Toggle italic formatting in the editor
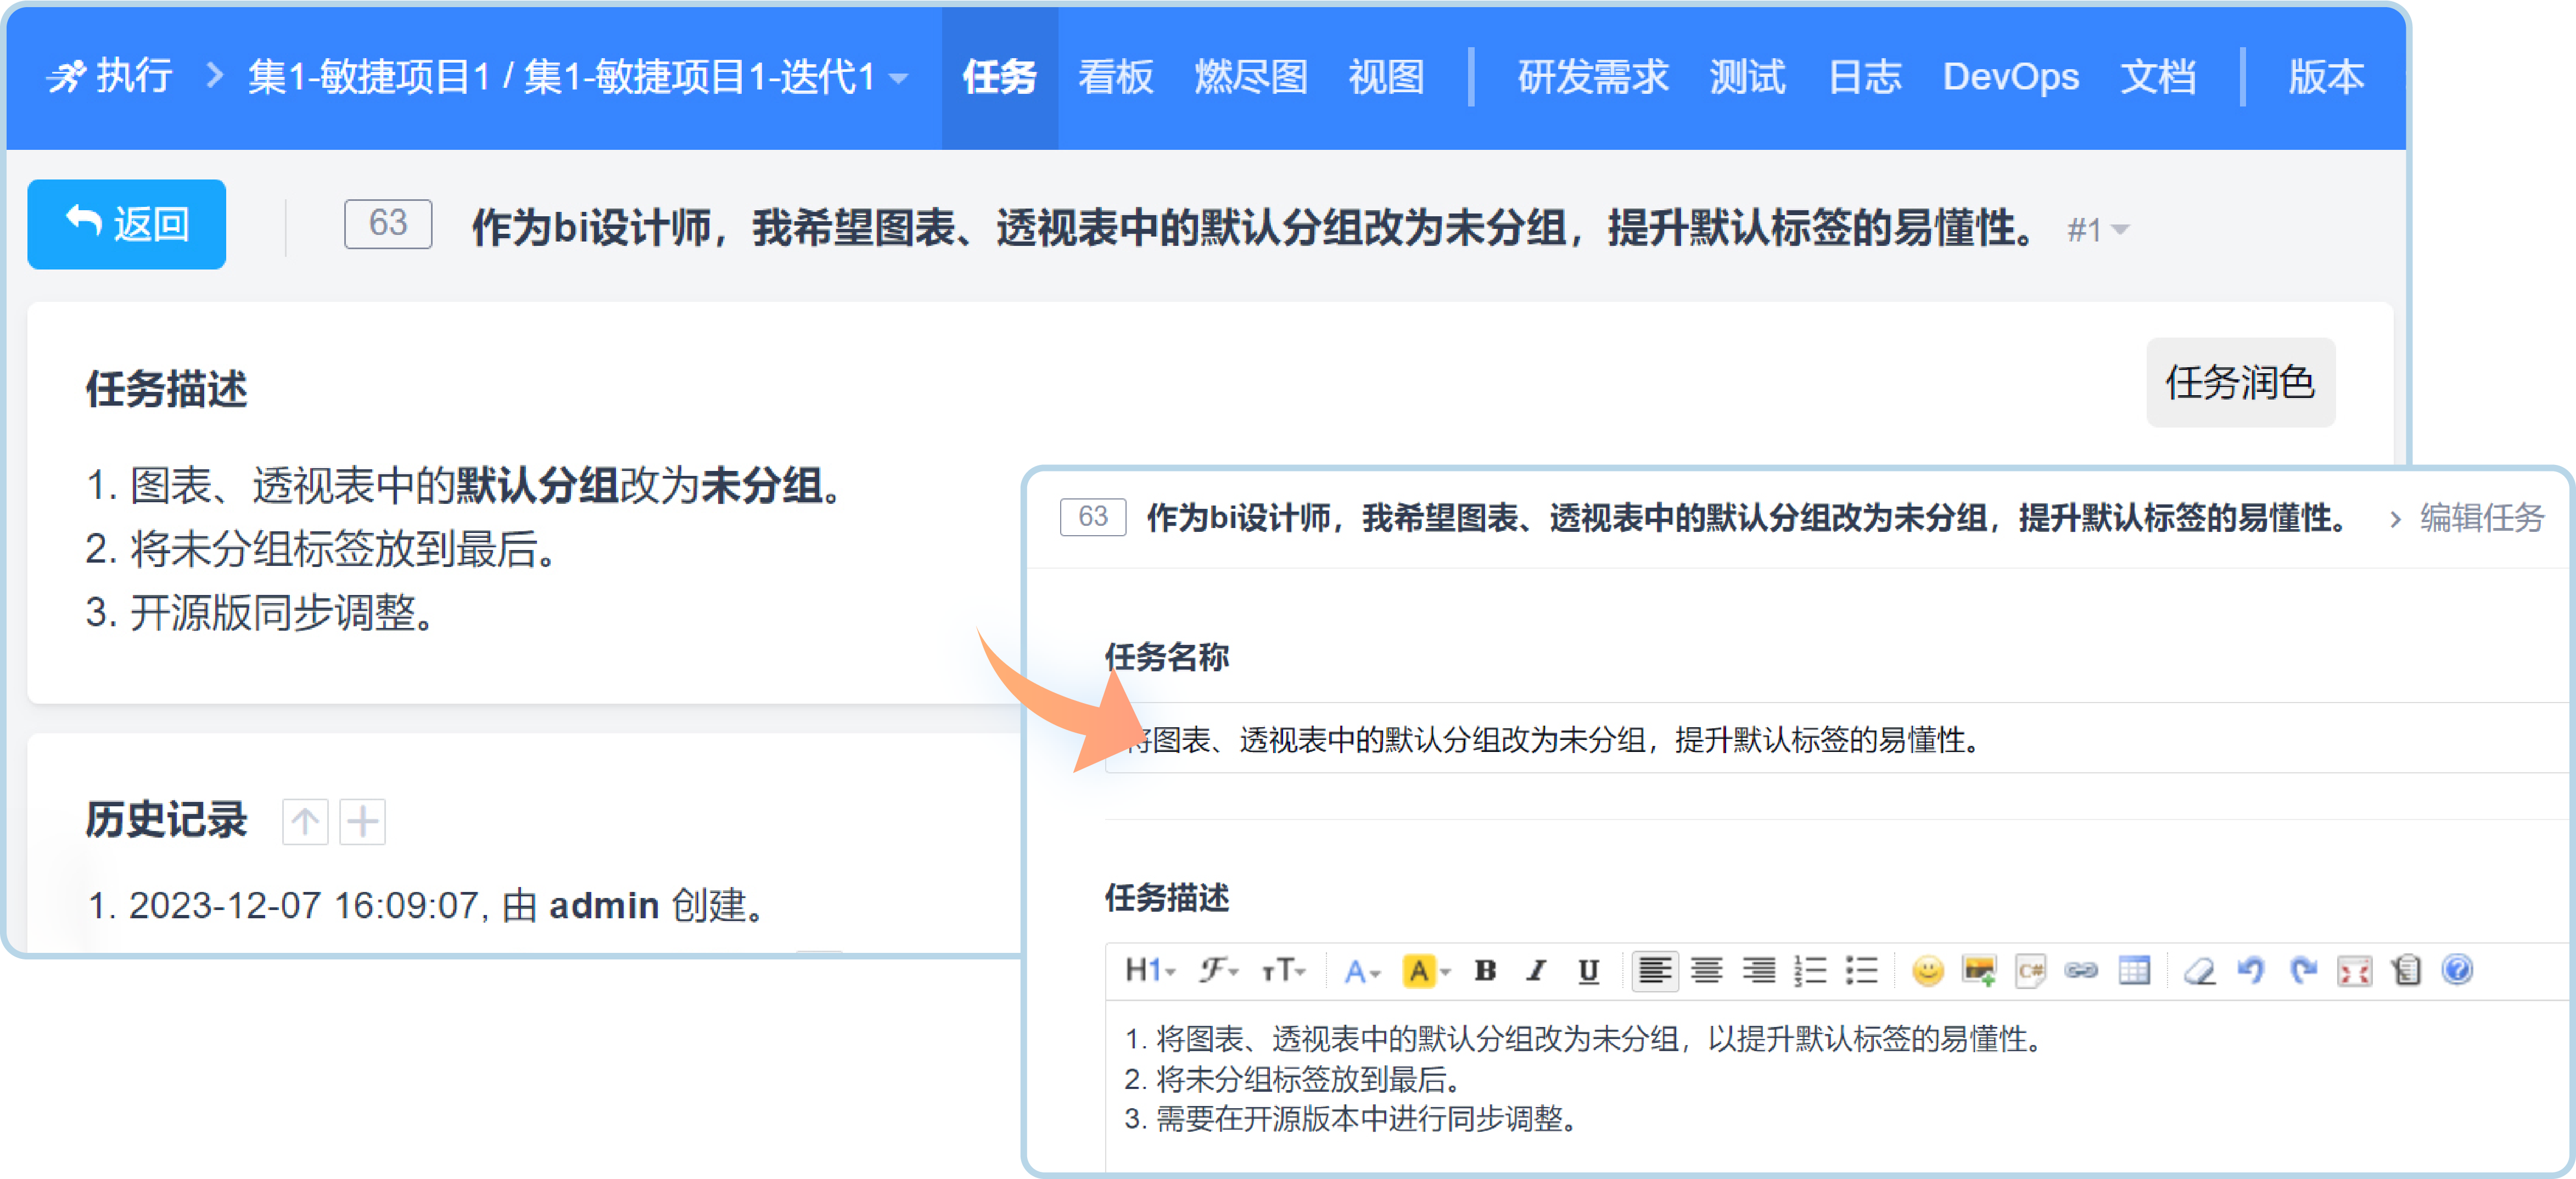Screen dimensions: 2576x1179 pos(1537,970)
